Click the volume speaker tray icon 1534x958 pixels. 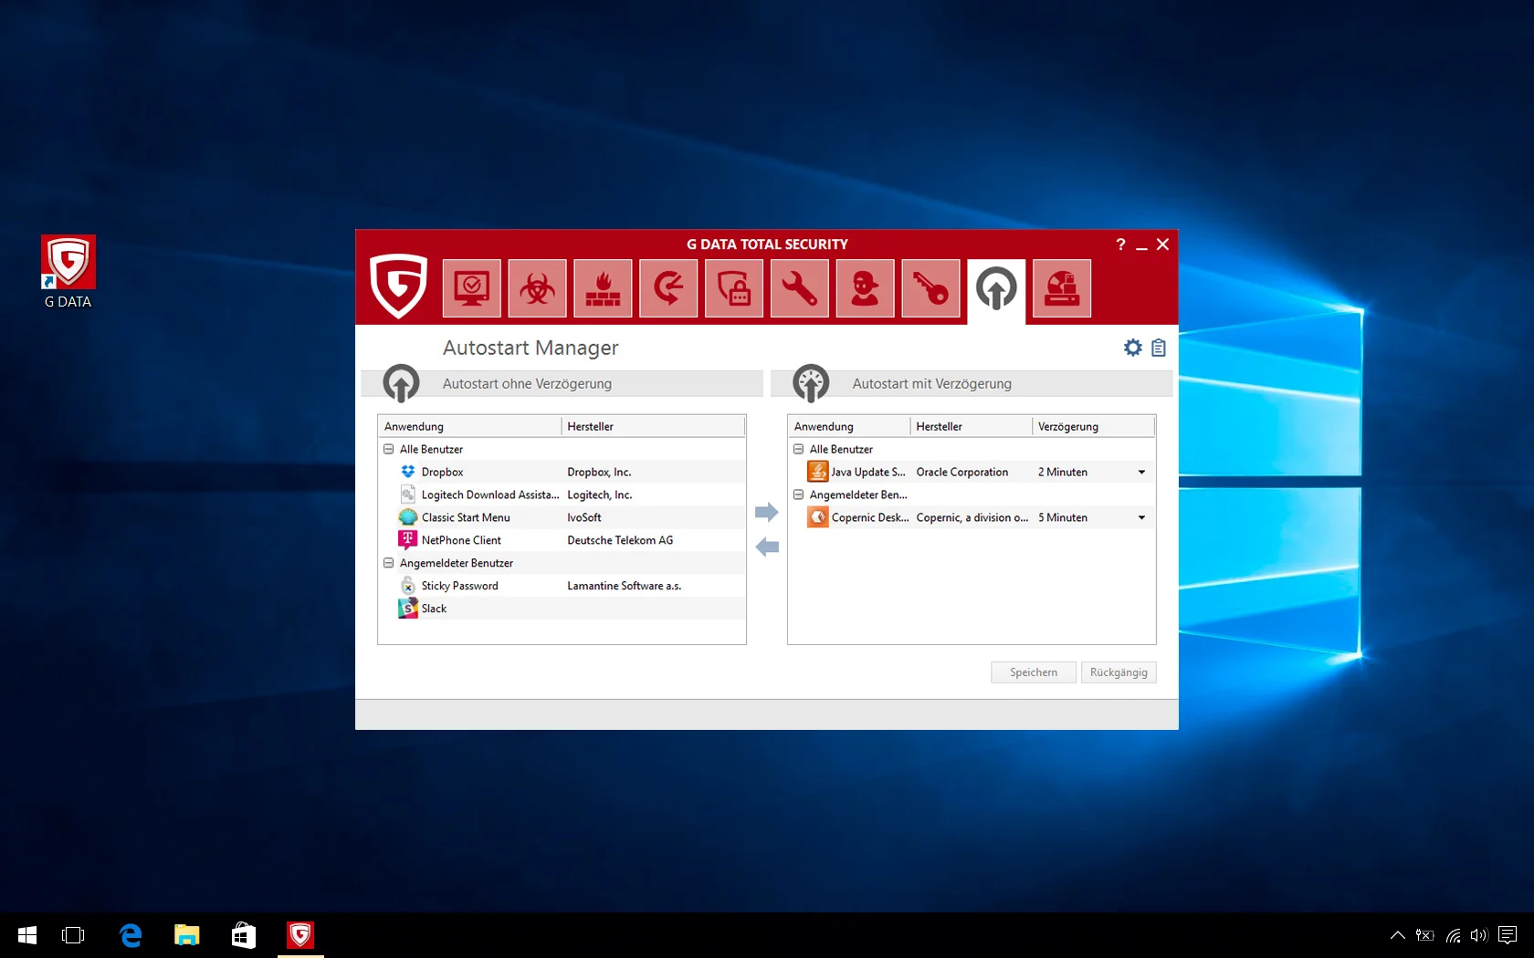pyautogui.click(x=1479, y=935)
